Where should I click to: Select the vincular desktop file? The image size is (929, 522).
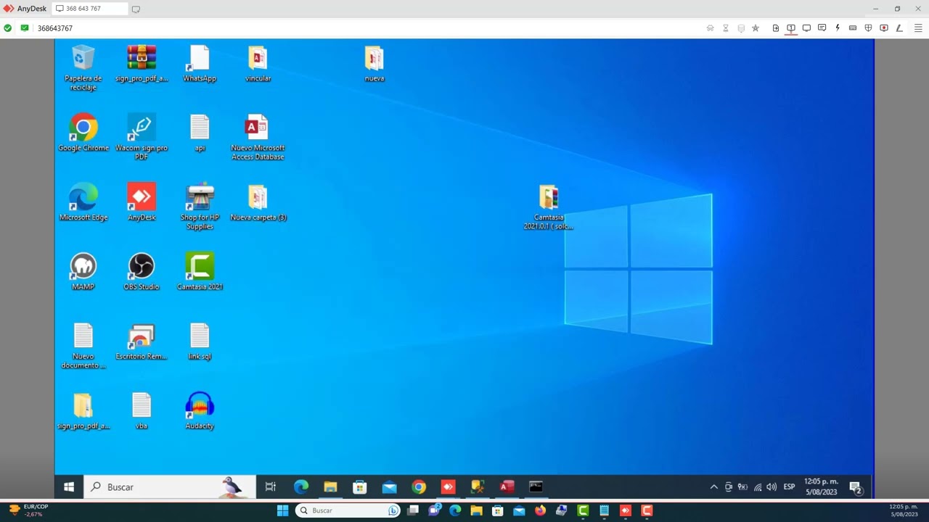pyautogui.click(x=258, y=63)
